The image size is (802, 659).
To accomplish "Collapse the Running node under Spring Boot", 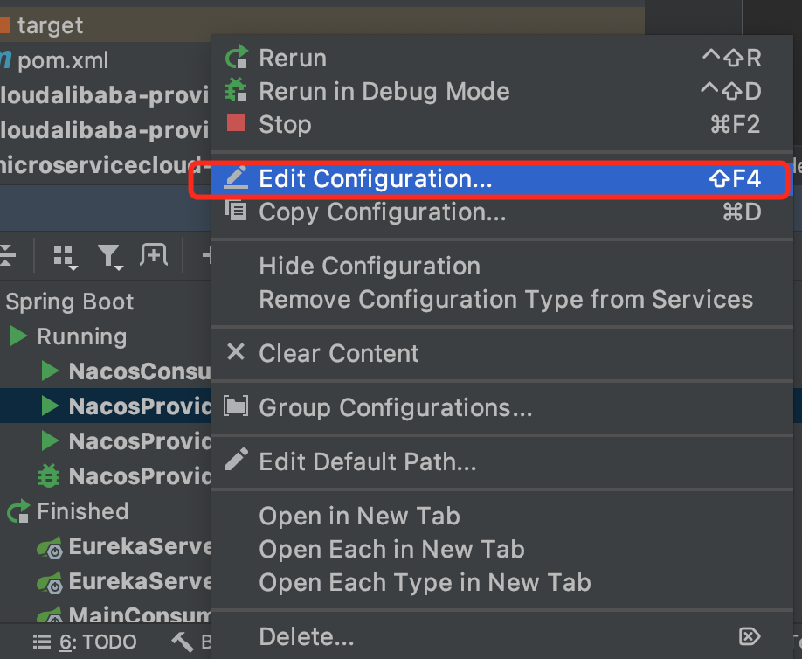I will (x=19, y=336).
